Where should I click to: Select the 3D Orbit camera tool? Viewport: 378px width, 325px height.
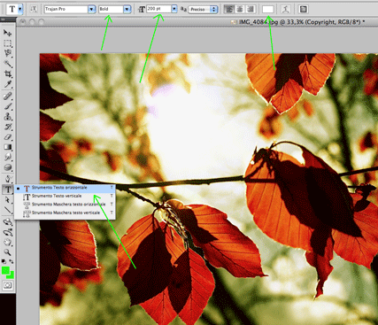[8, 232]
